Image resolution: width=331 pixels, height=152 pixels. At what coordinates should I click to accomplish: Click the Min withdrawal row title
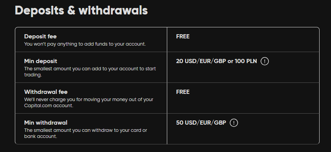tap(46, 122)
